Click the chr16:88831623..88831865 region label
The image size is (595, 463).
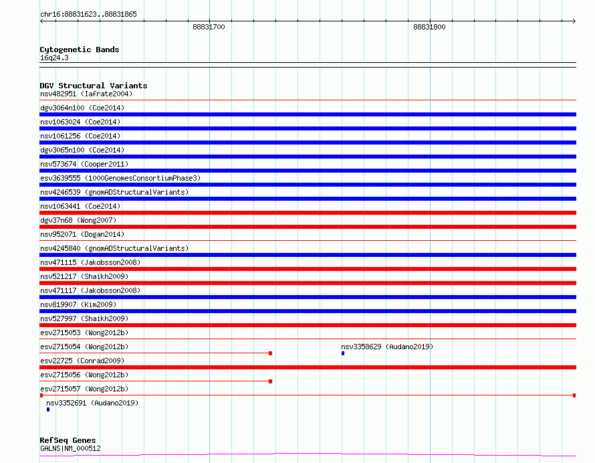[88, 15]
